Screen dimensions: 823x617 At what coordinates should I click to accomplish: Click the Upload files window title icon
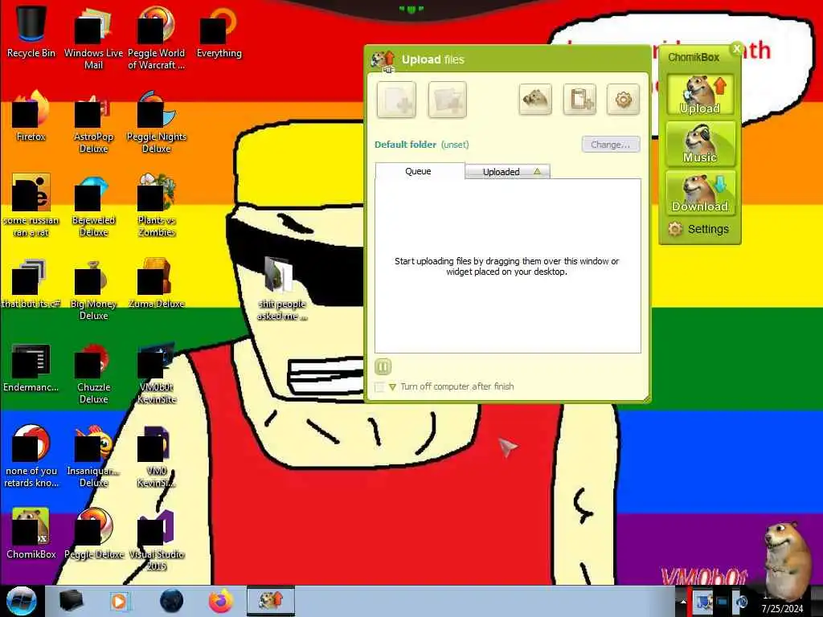click(383, 59)
